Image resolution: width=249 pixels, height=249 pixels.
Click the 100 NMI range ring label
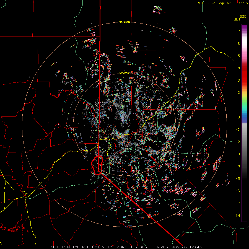coord(124,22)
